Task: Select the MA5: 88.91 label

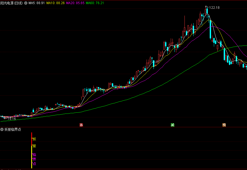Action: pyautogui.click(x=36, y=3)
